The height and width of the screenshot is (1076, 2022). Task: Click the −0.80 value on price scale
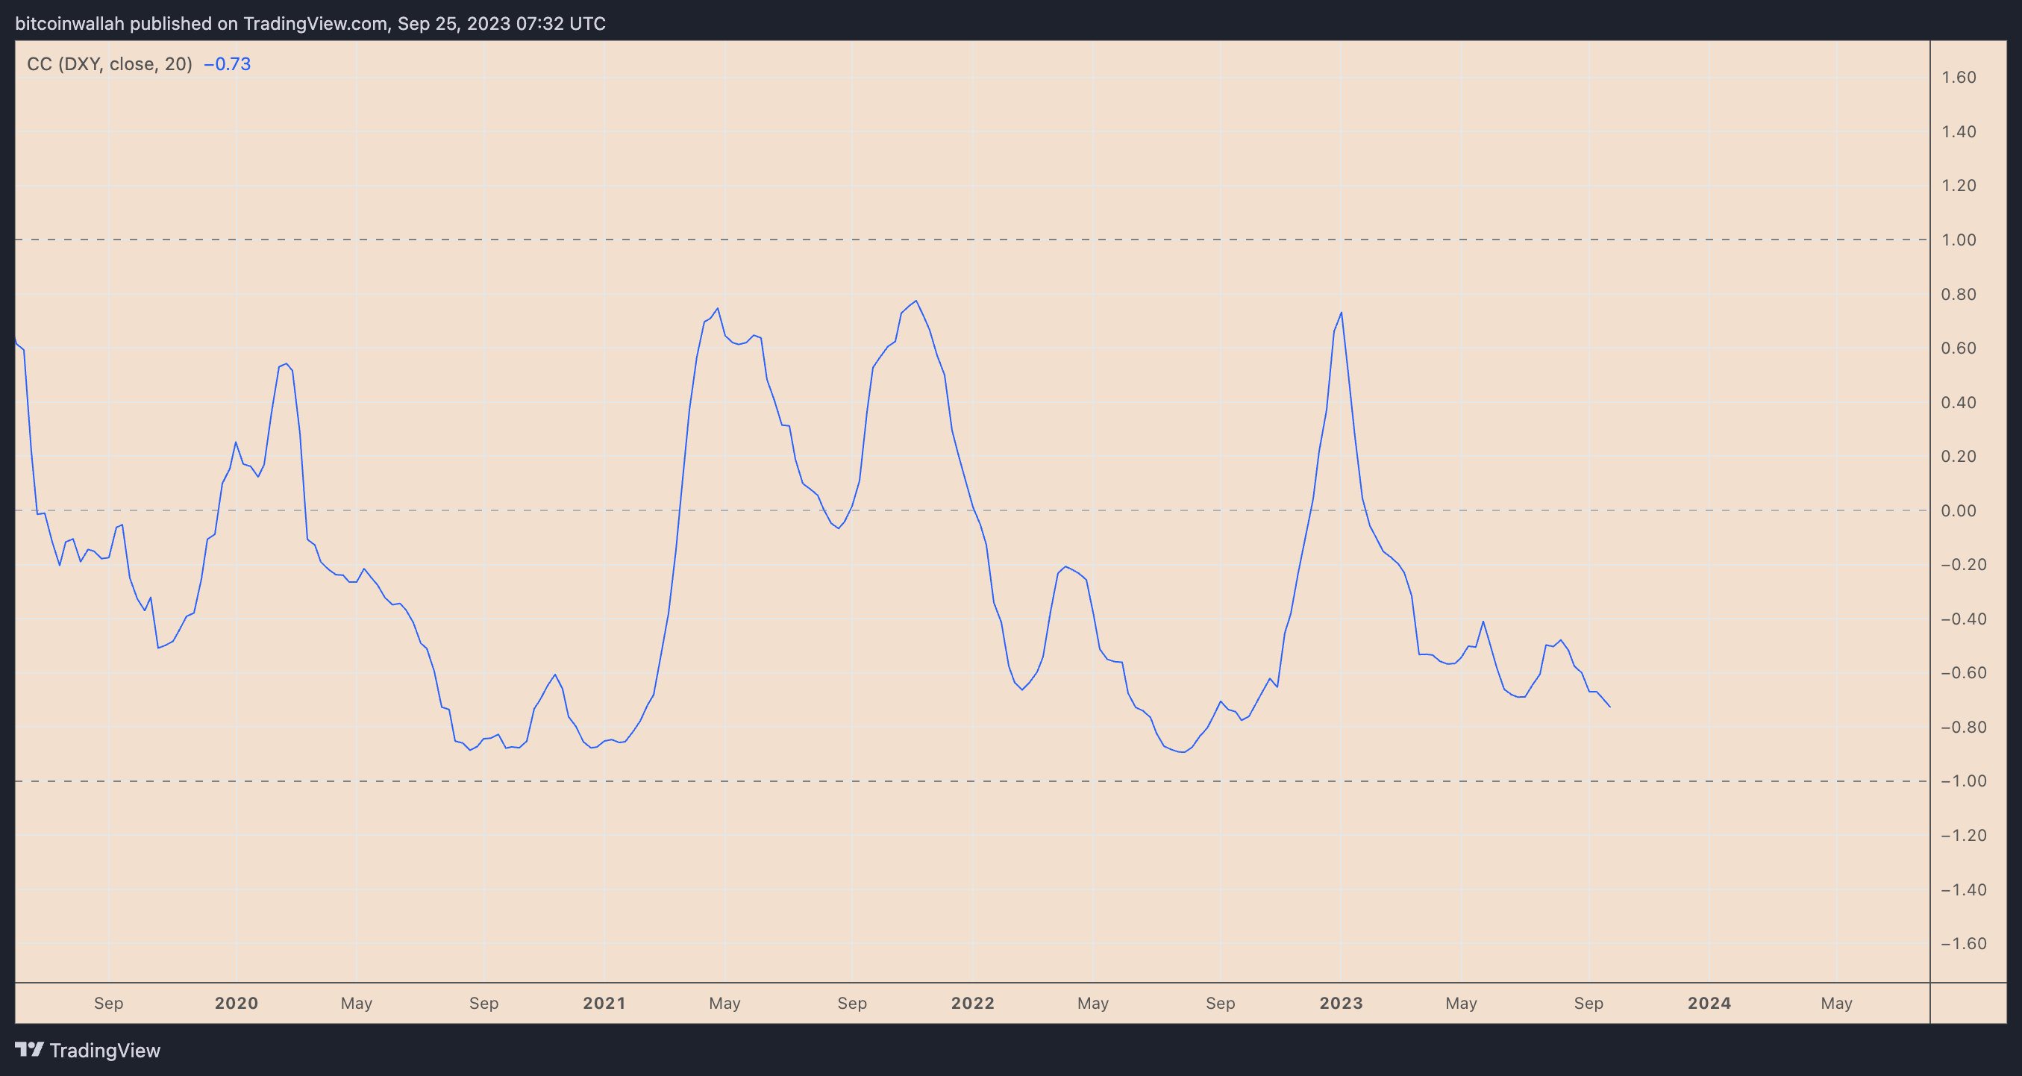click(1963, 727)
